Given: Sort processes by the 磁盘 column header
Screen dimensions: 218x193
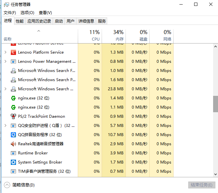Looking at the screenshot, I should click(138, 36).
